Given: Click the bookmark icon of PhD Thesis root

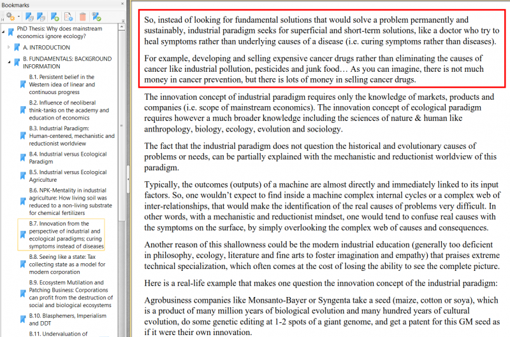Looking at the screenshot, I should 11,32.
